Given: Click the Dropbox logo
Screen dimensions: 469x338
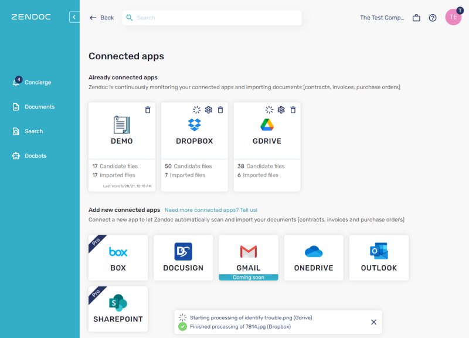Looking at the screenshot, I should [x=195, y=125].
